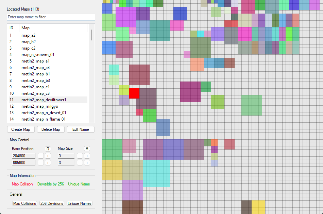Decrease the second Map Size value
The height and width of the screenshot is (214, 323).
click(x=80, y=163)
